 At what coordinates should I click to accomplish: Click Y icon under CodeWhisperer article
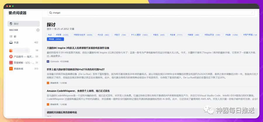point(48,104)
